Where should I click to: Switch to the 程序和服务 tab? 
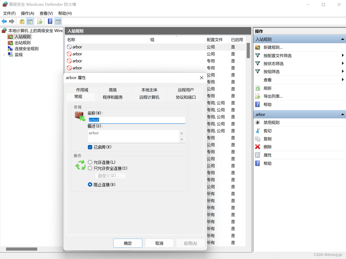113,97
